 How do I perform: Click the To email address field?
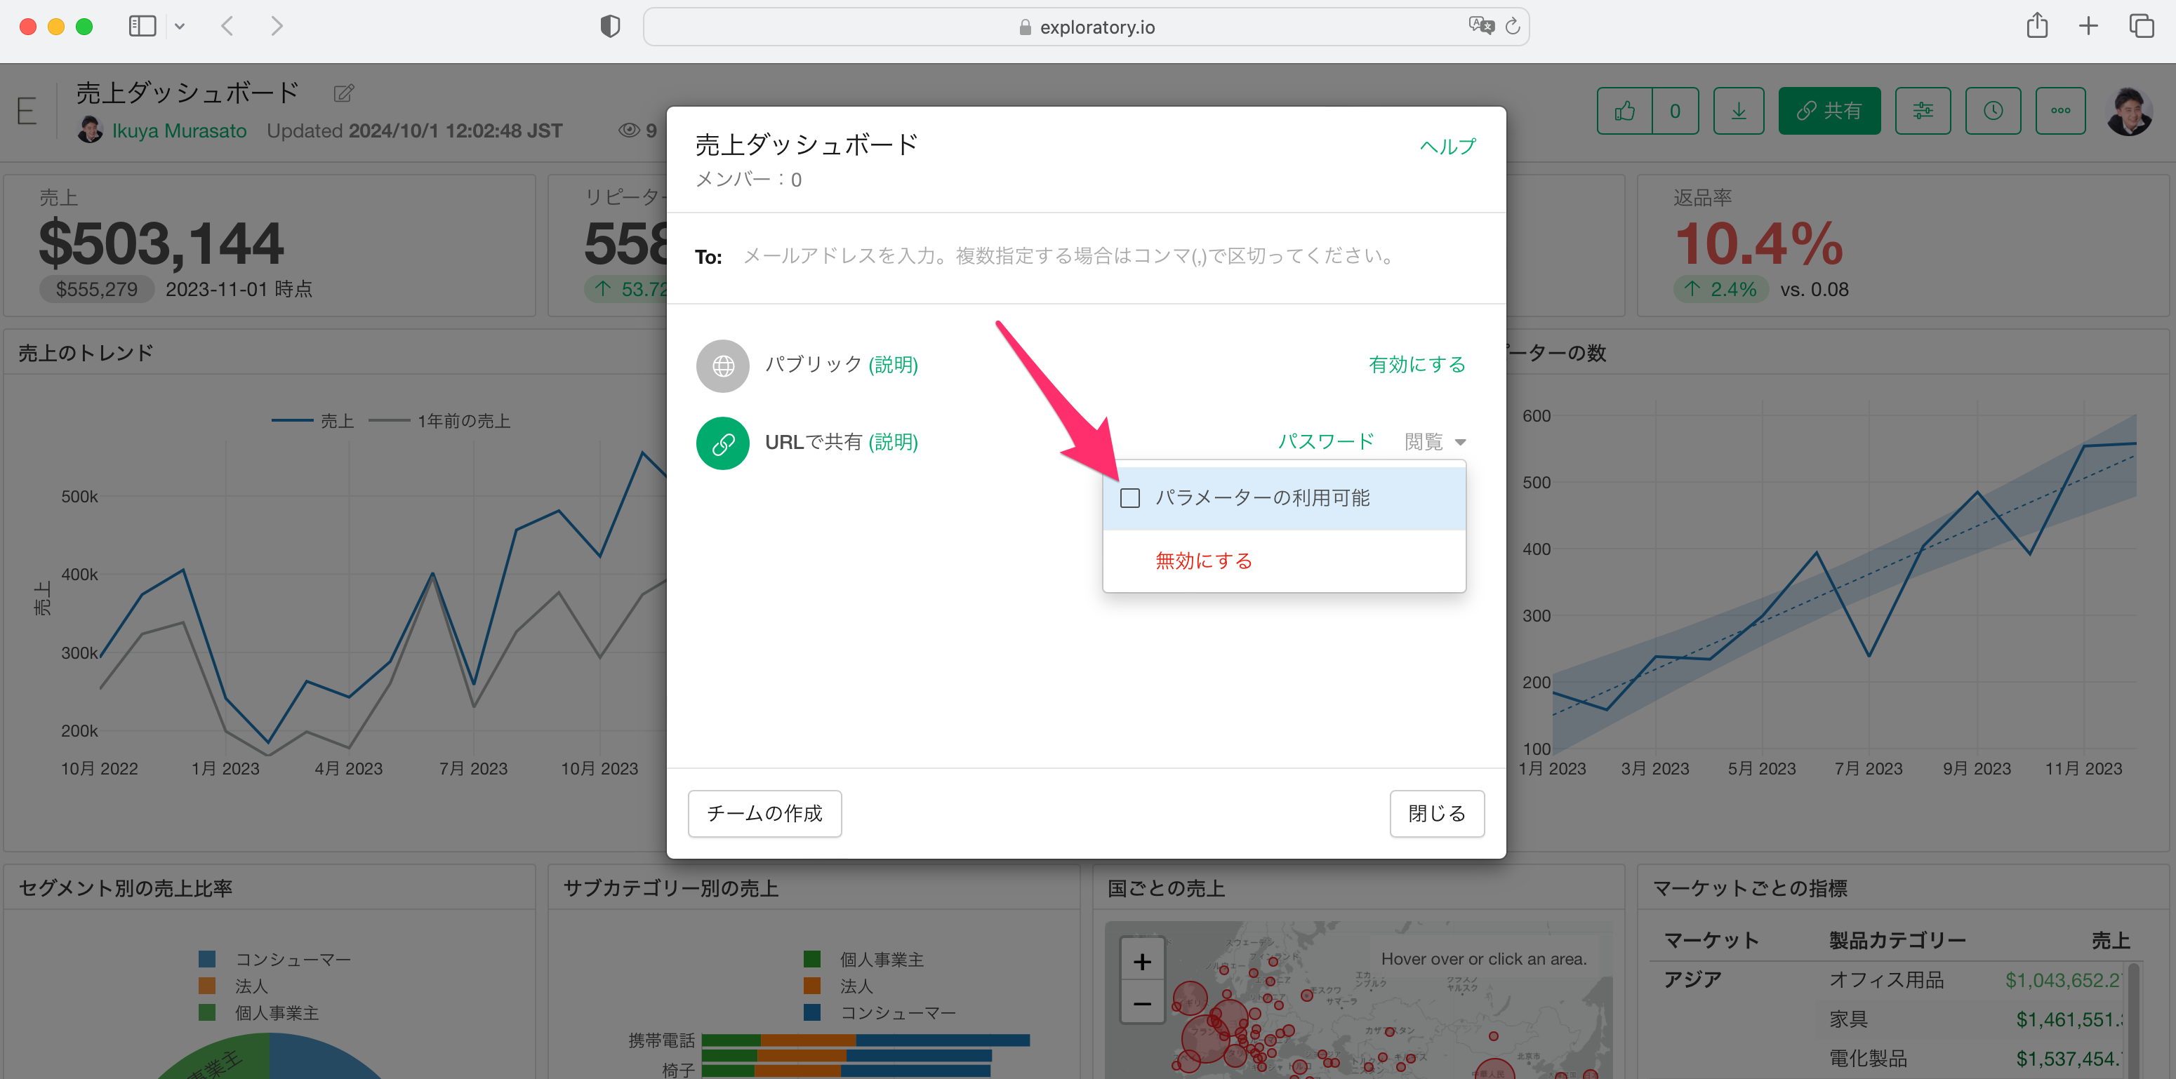click(x=1068, y=256)
